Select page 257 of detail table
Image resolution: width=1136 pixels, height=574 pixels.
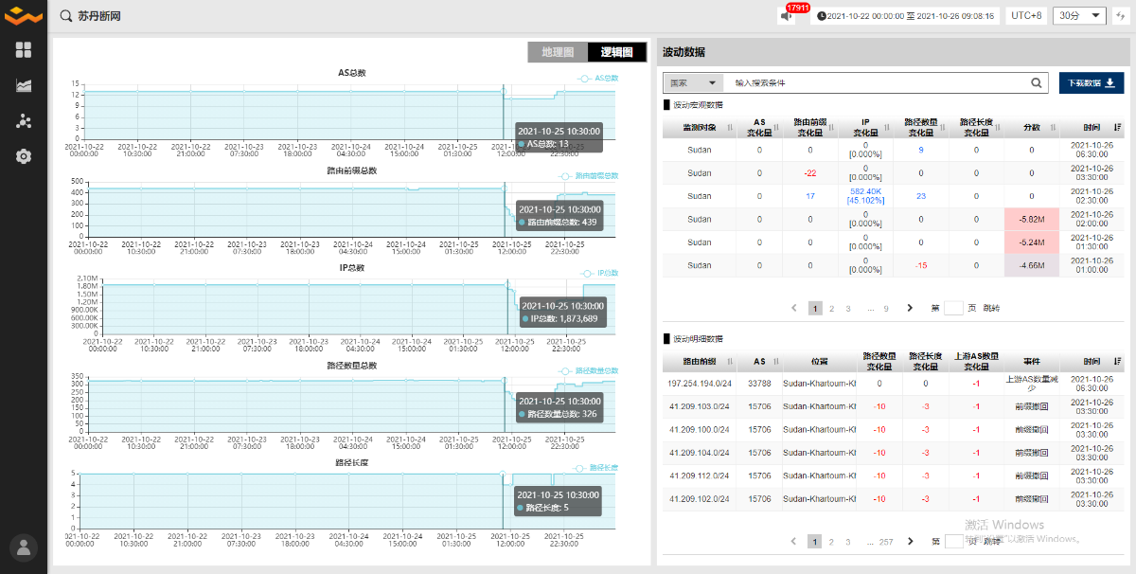[x=886, y=541]
